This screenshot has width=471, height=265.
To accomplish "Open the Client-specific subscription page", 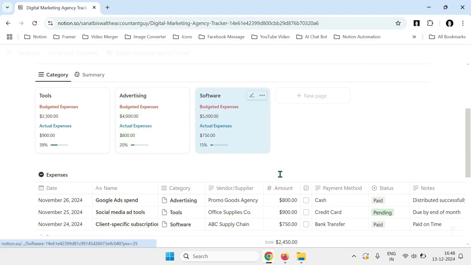I will 127,224.
